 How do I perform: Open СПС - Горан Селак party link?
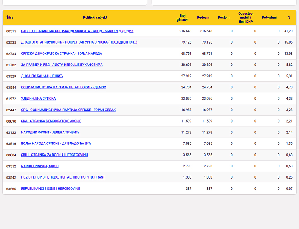[x=68, y=110]
